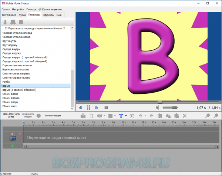Open the Помощь menu
This screenshot has width=222, height=176.
point(31,9)
